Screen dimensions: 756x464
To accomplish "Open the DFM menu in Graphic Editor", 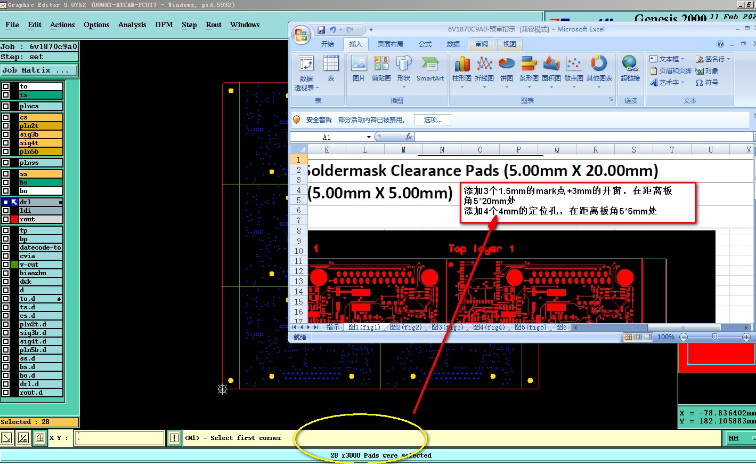I will click(x=164, y=25).
